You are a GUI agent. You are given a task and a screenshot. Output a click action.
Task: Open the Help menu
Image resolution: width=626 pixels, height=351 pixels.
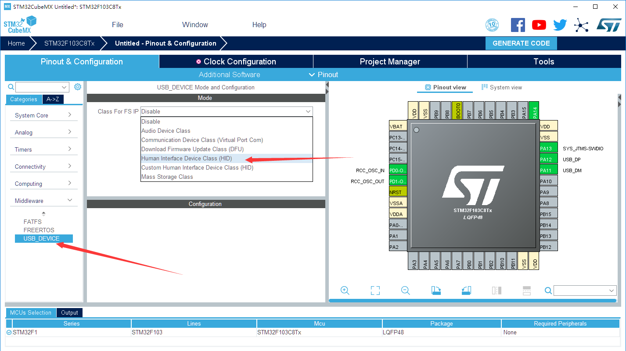point(259,25)
